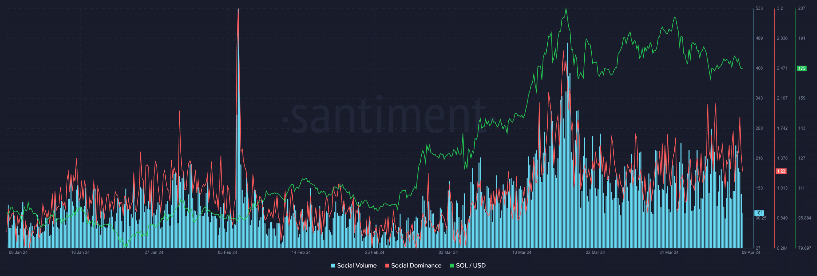817x276 pixels.
Task: Click the 1.013 dominance axis label
Action: click(x=782, y=188)
